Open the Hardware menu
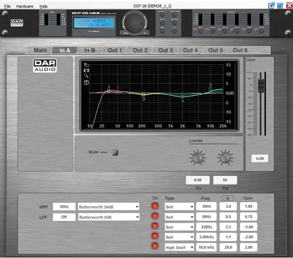 [x=25, y=6]
